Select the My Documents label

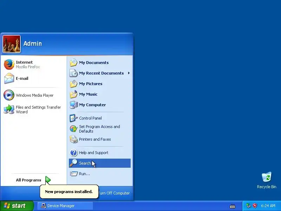(94, 63)
